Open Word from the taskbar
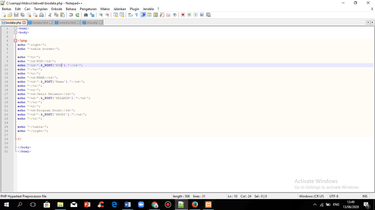The image size is (375, 210). point(128,205)
